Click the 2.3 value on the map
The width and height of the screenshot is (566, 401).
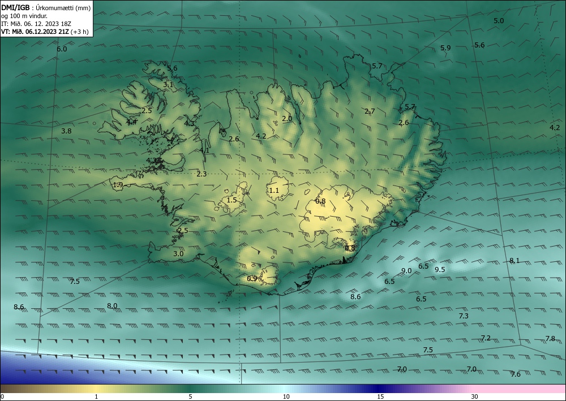coord(201,174)
